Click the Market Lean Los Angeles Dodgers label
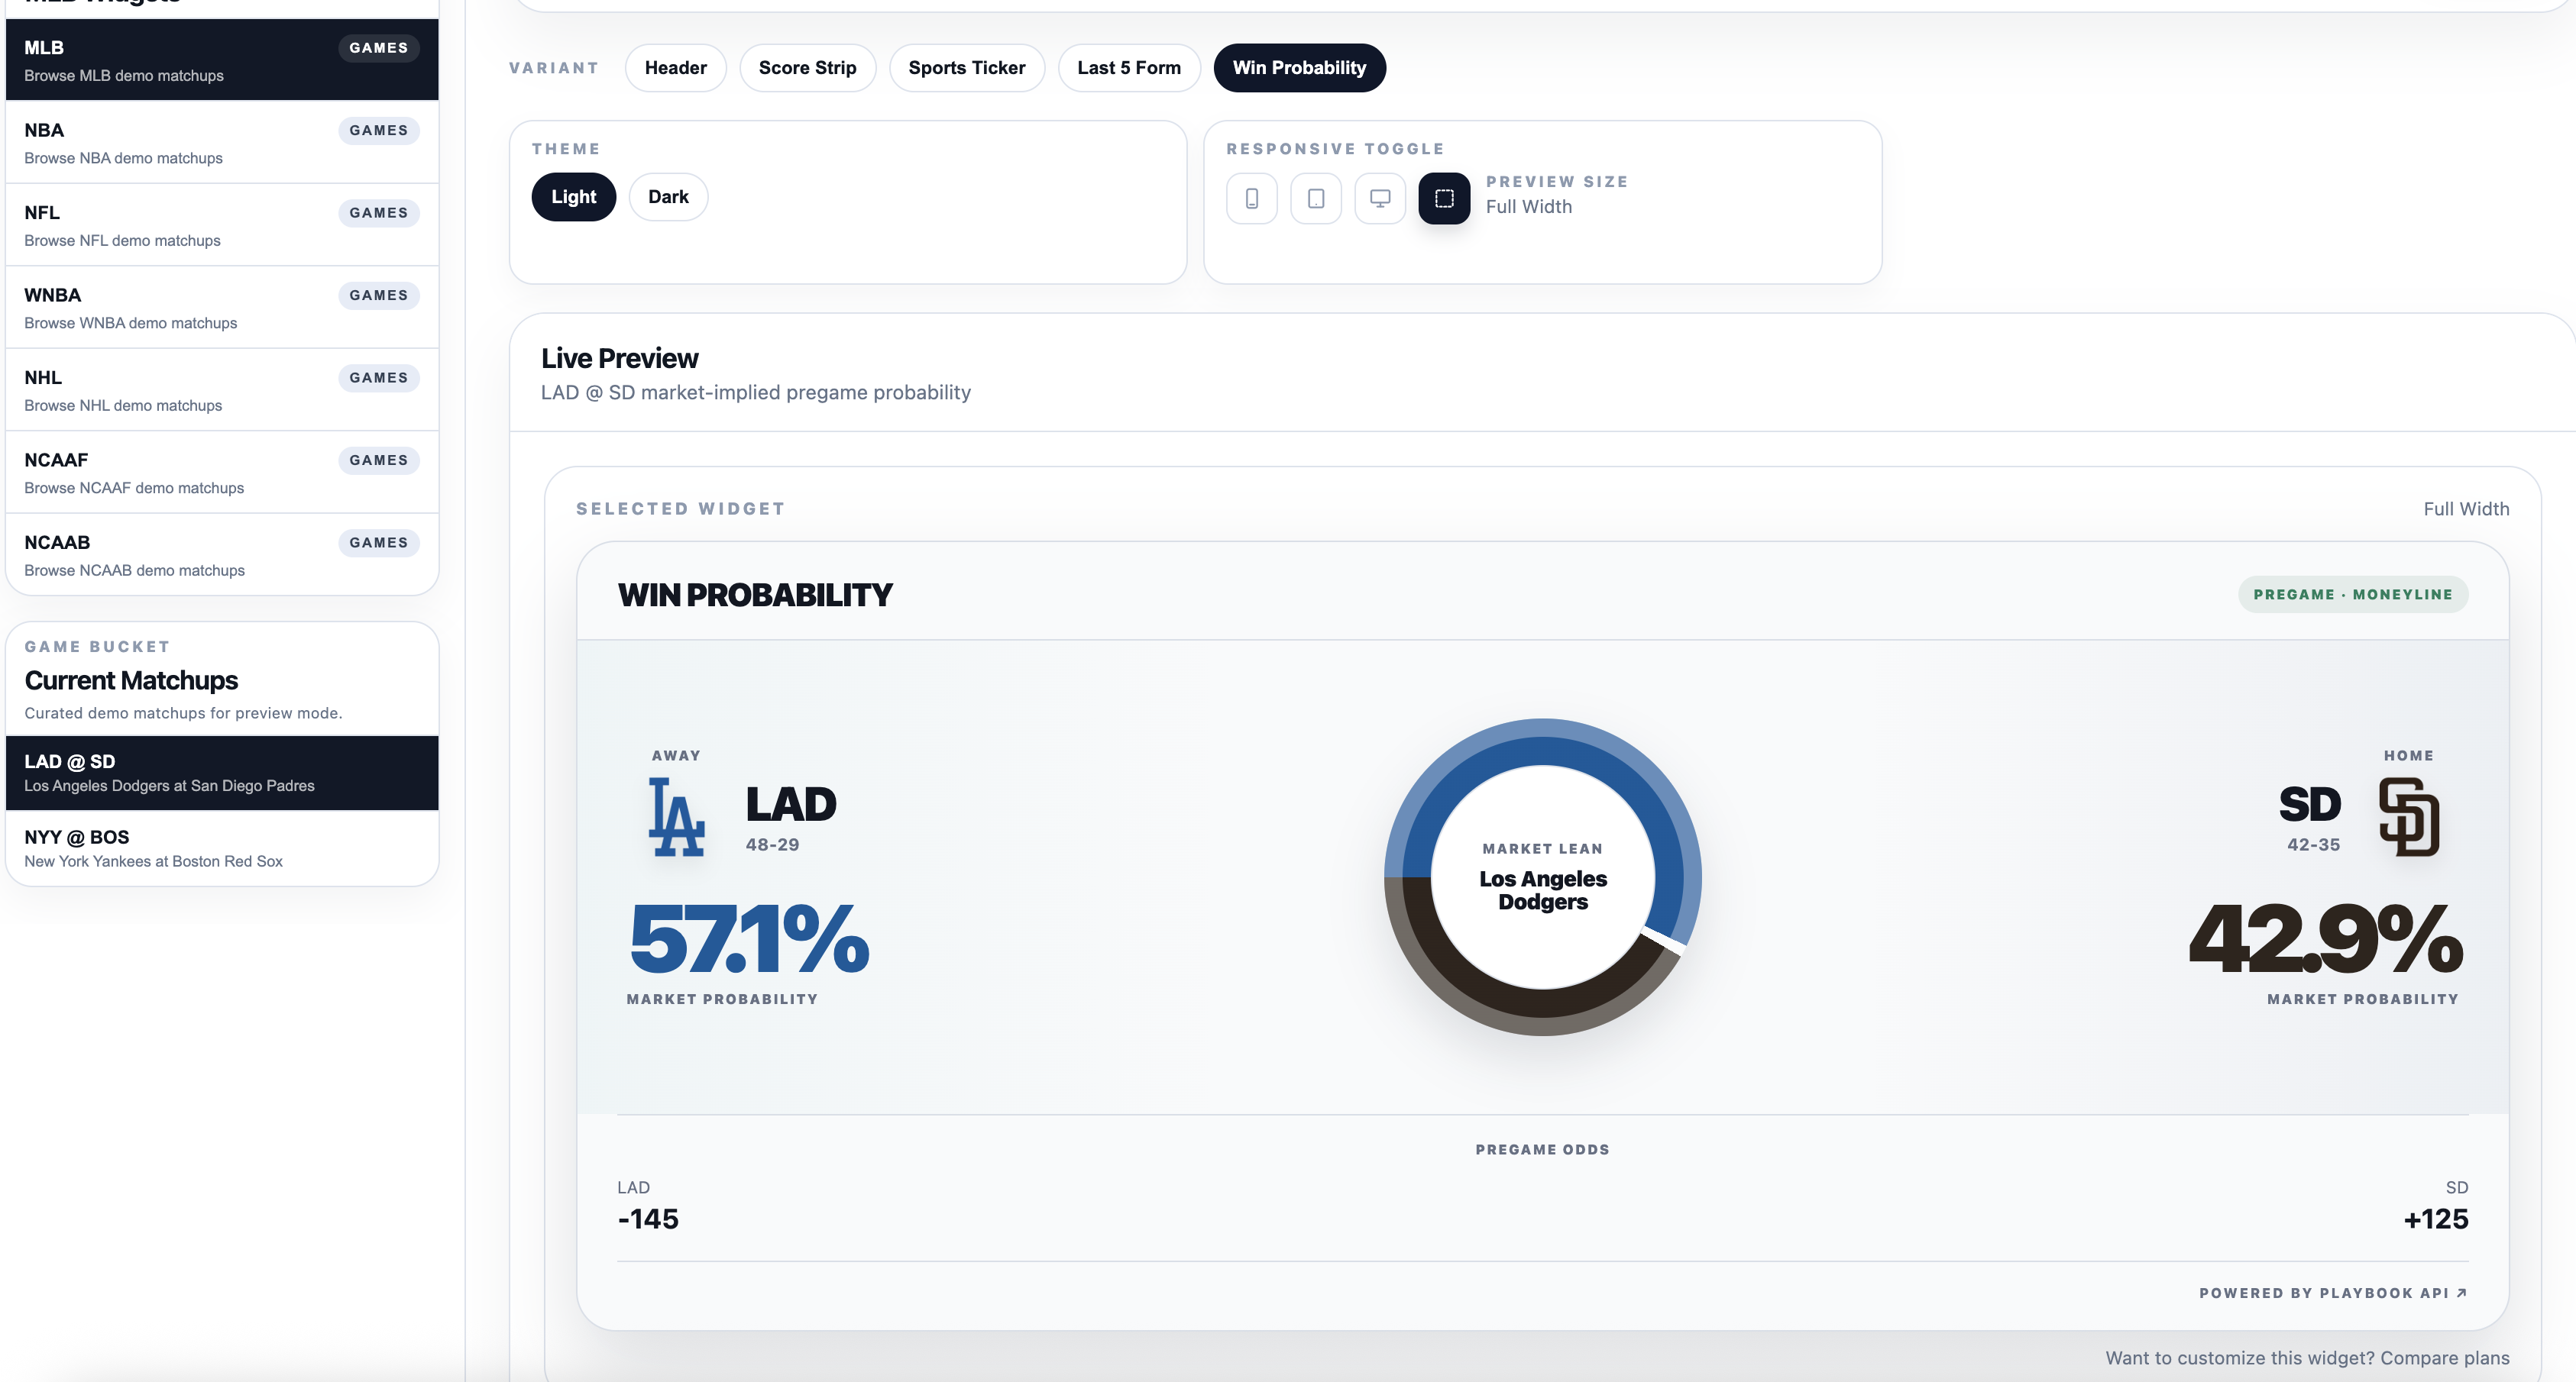Viewport: 2576px width, 1382px height. pyautogui.click(x=1542, y=877)
